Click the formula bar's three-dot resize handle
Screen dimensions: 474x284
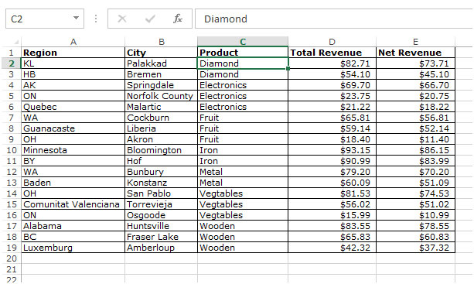[x=96, y=19]
